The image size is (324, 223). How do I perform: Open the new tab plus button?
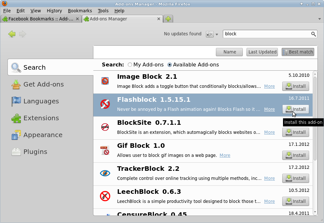coord(168,19)
